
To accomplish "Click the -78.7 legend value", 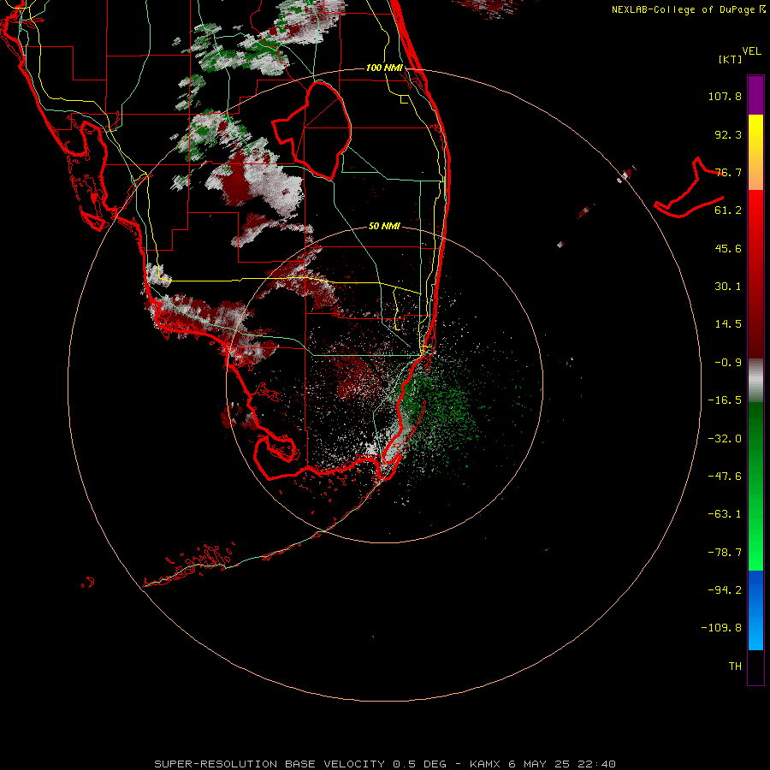I will 725,553.
